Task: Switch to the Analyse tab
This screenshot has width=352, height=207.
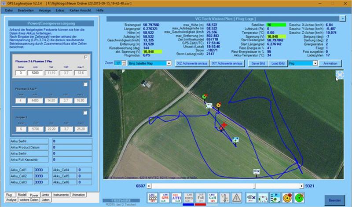Action: [11, 200]
